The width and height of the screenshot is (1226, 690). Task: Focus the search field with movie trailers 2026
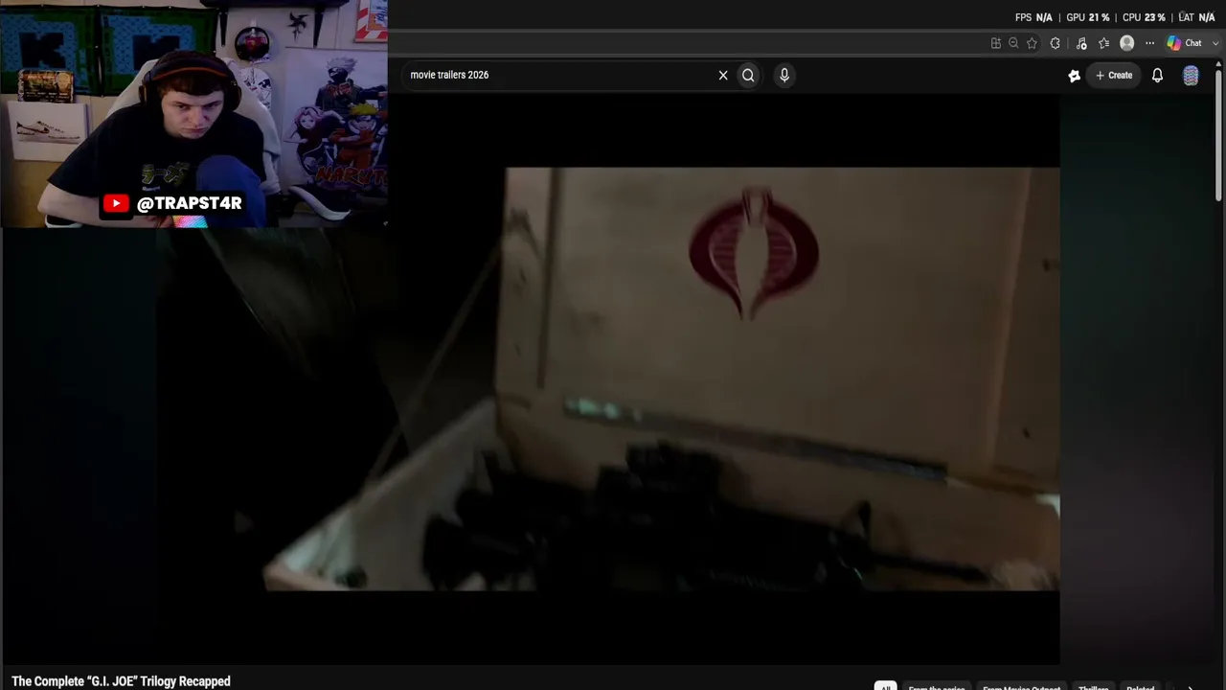(560, 75)
